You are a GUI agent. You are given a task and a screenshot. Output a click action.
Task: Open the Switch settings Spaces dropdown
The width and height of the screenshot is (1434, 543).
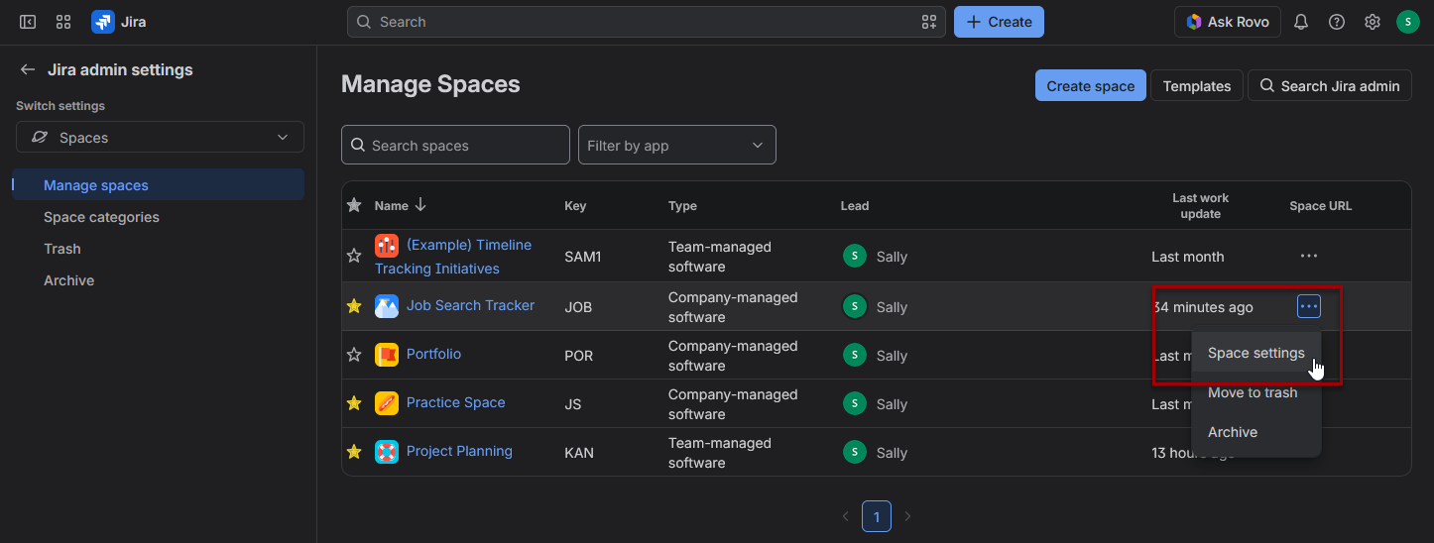click(160, 137)
